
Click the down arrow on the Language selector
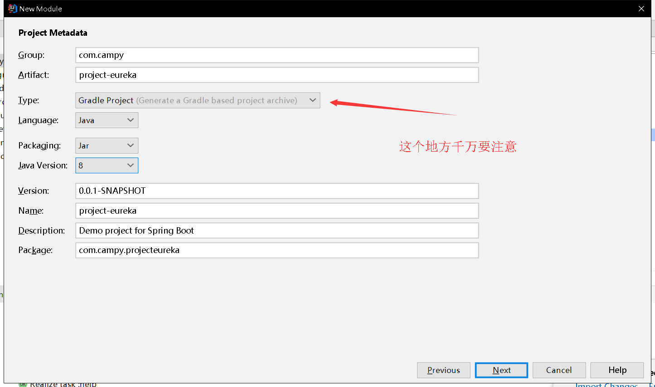tap(131, 120)
